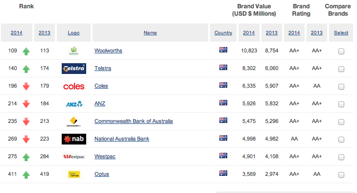Click the Australian flag in Telstra row
Screen dimensions: 357x193
[223, 67]
